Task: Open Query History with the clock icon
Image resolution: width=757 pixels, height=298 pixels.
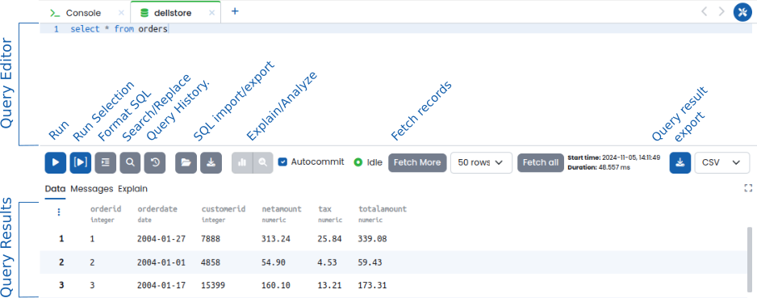Action: click(x=155, y=163)
